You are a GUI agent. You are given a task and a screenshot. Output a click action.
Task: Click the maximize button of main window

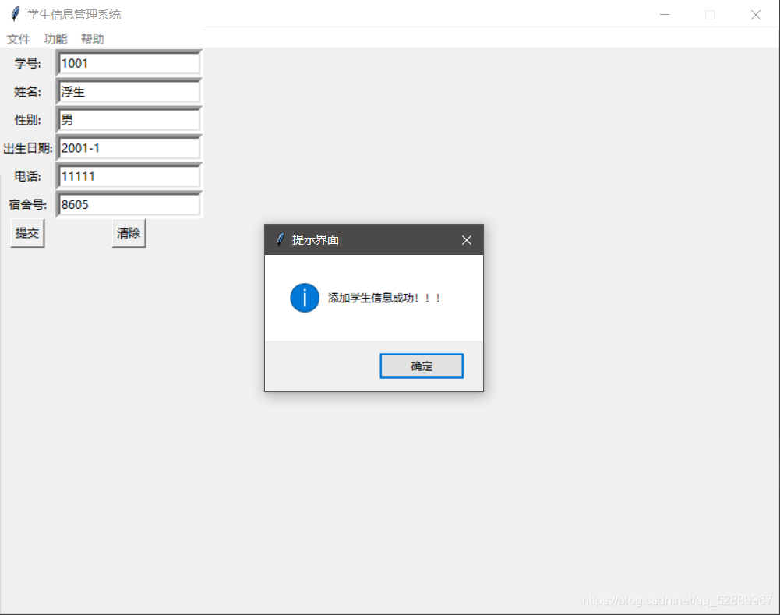click(x=710, y=14)
